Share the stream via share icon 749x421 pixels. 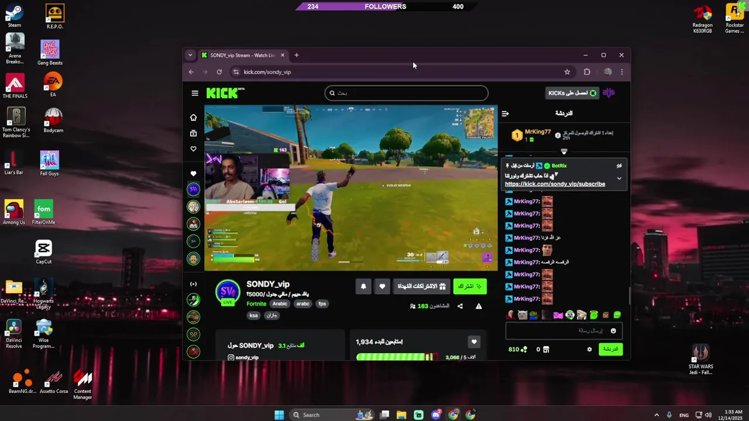click(x=460, y=306)
